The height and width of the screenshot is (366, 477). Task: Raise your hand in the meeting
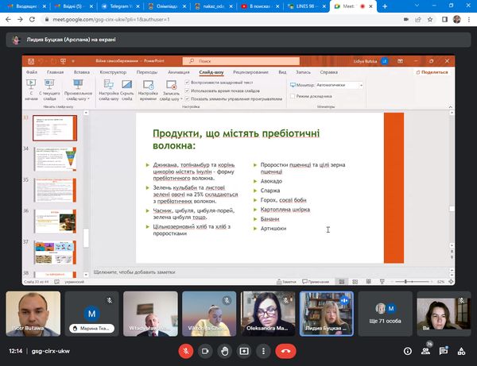[x=226, y=349]
